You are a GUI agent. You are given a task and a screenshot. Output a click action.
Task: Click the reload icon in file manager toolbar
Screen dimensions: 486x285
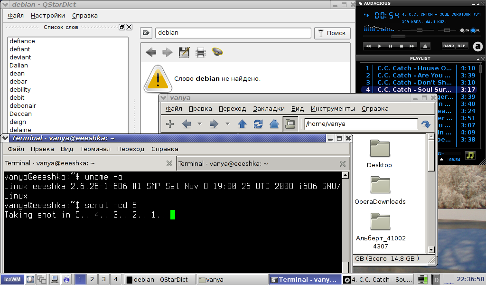point(258,124)
